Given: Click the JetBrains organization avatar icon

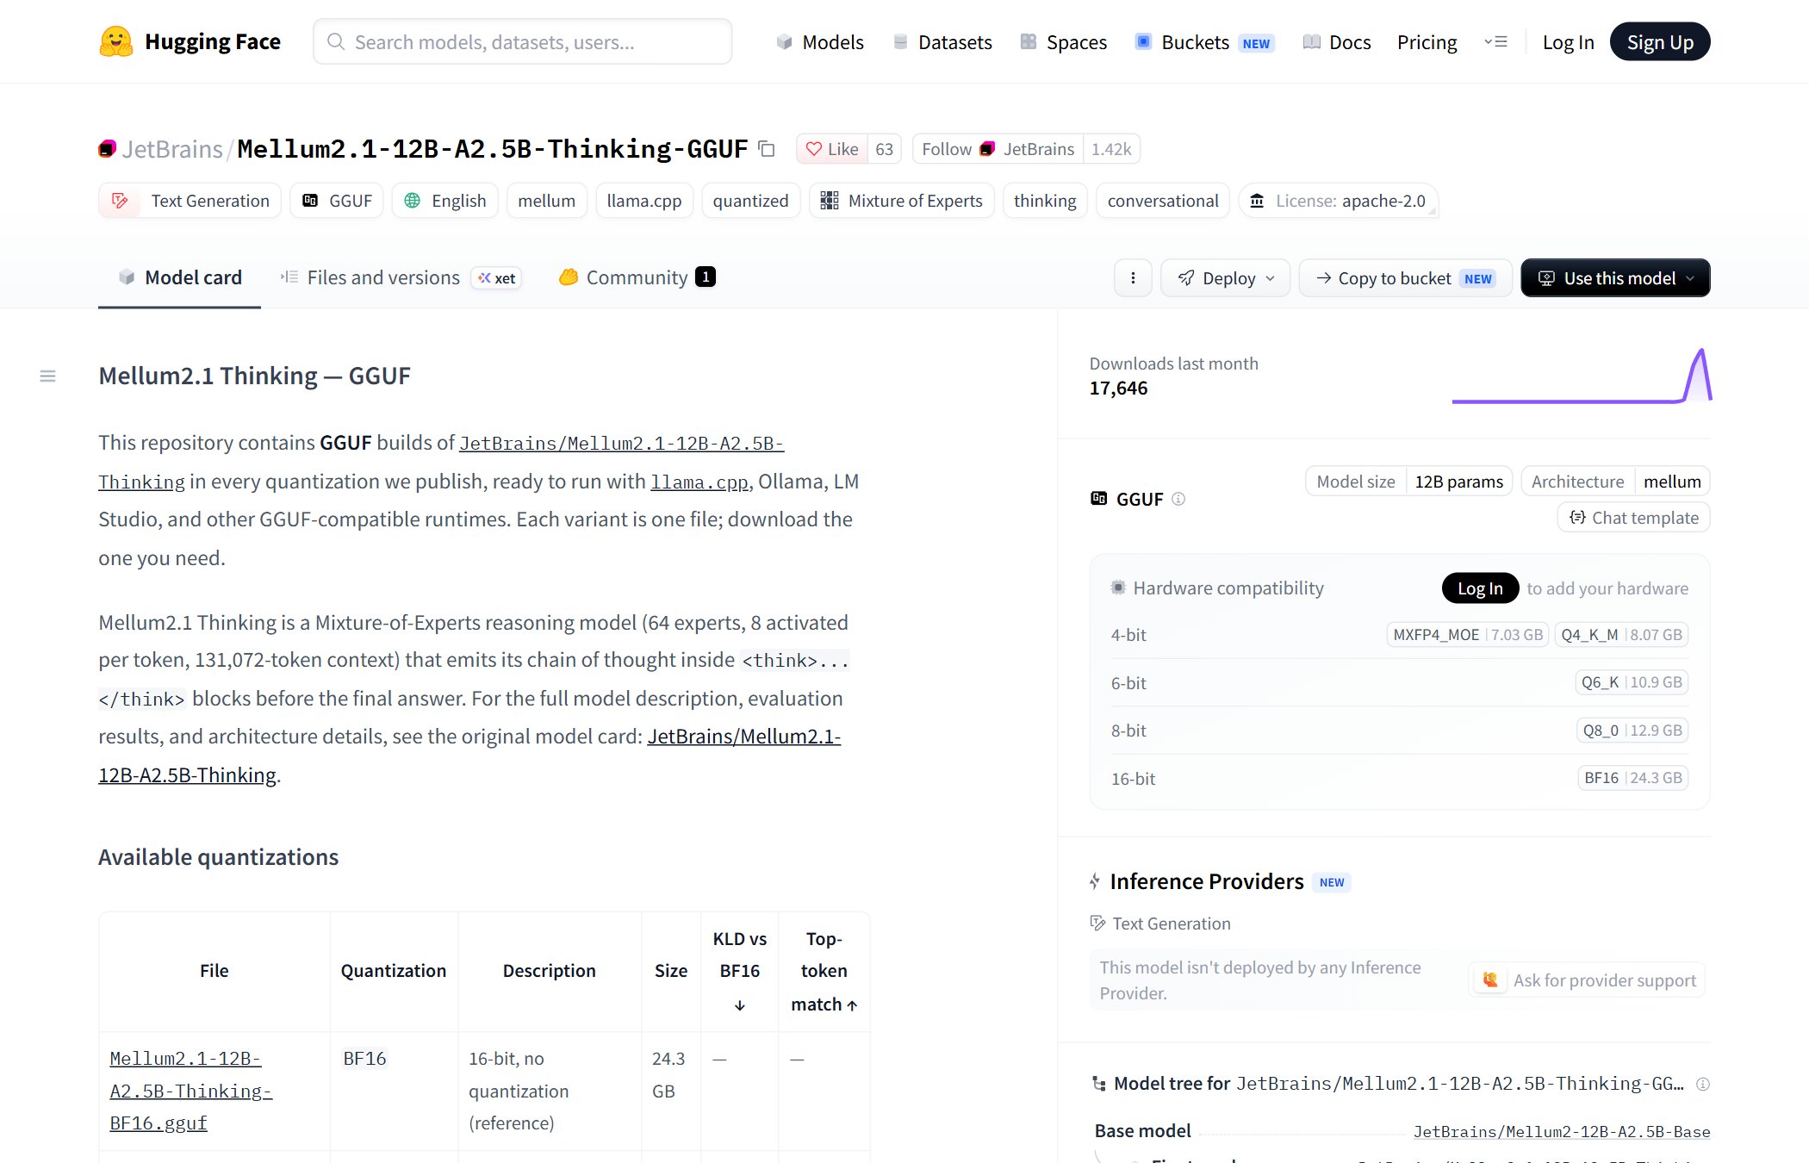Looking at the screenshot, I should click(x=107, y=149).
